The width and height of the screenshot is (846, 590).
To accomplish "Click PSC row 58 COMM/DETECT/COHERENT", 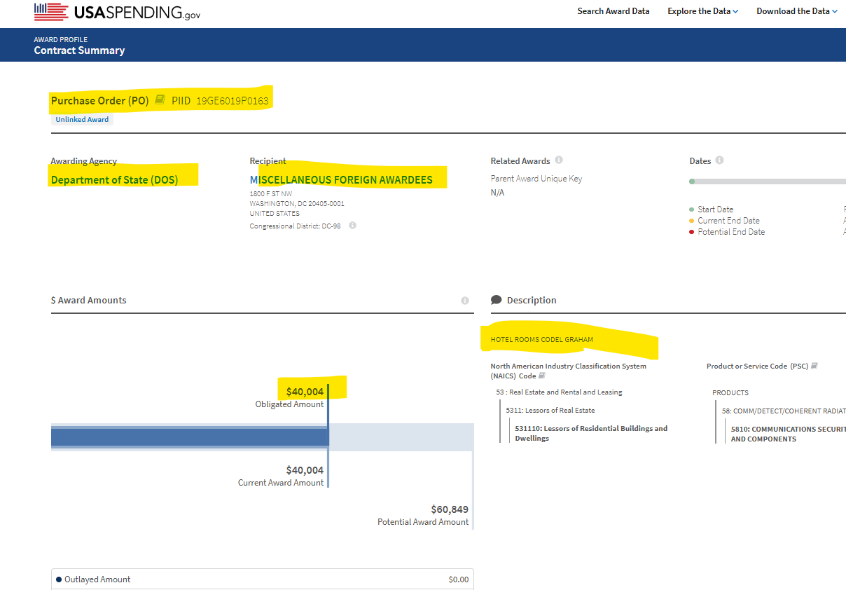I will click(x=784, y=411).
